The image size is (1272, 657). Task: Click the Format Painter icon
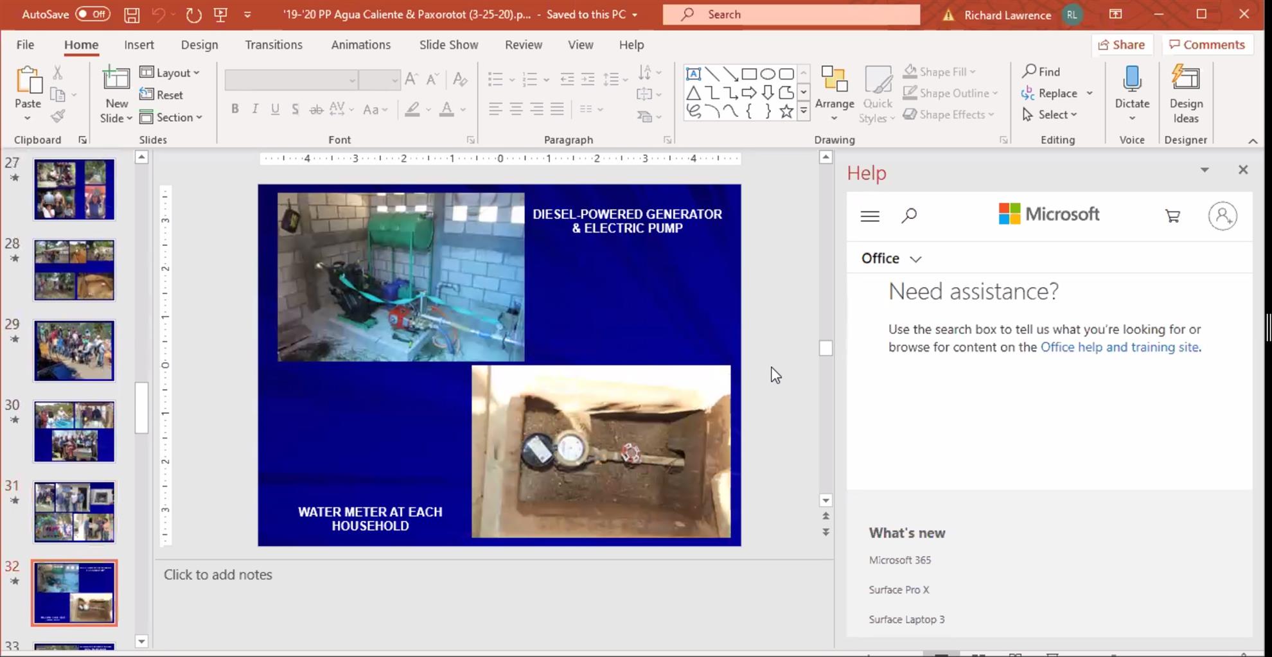click(58, 116)
